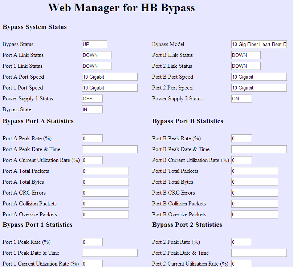Click Power Supply 1 Status field showing OFF

click(92, 99)
